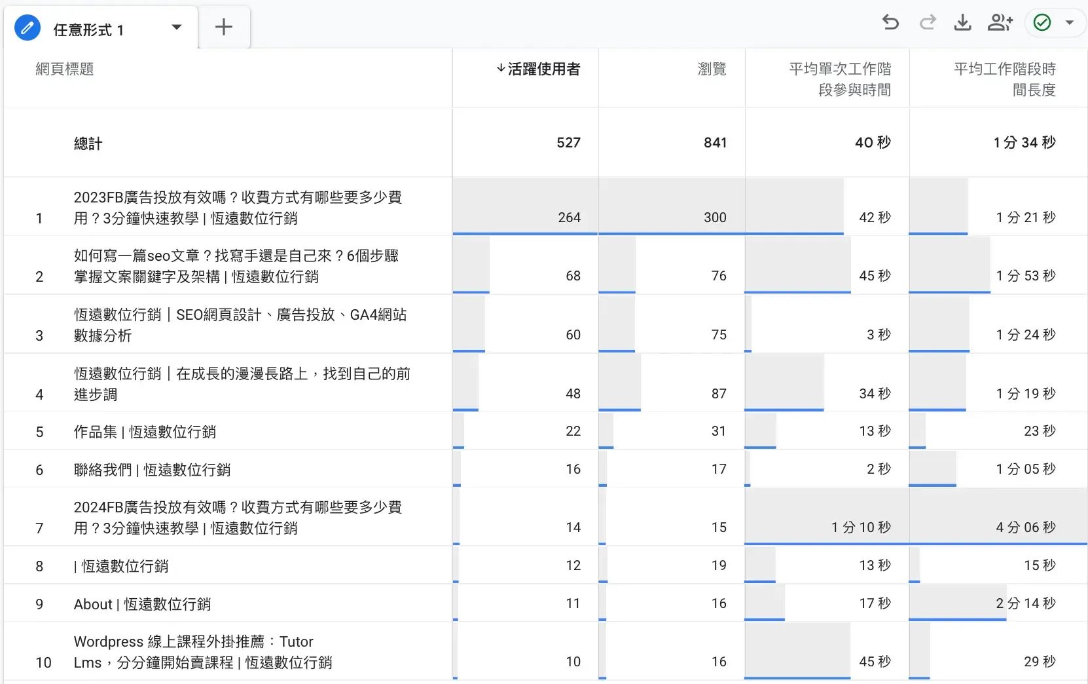Screen dimensions: 1088x684
Task: Select the 2023FB廣告投放 page title row
Action: click(238, 207)
